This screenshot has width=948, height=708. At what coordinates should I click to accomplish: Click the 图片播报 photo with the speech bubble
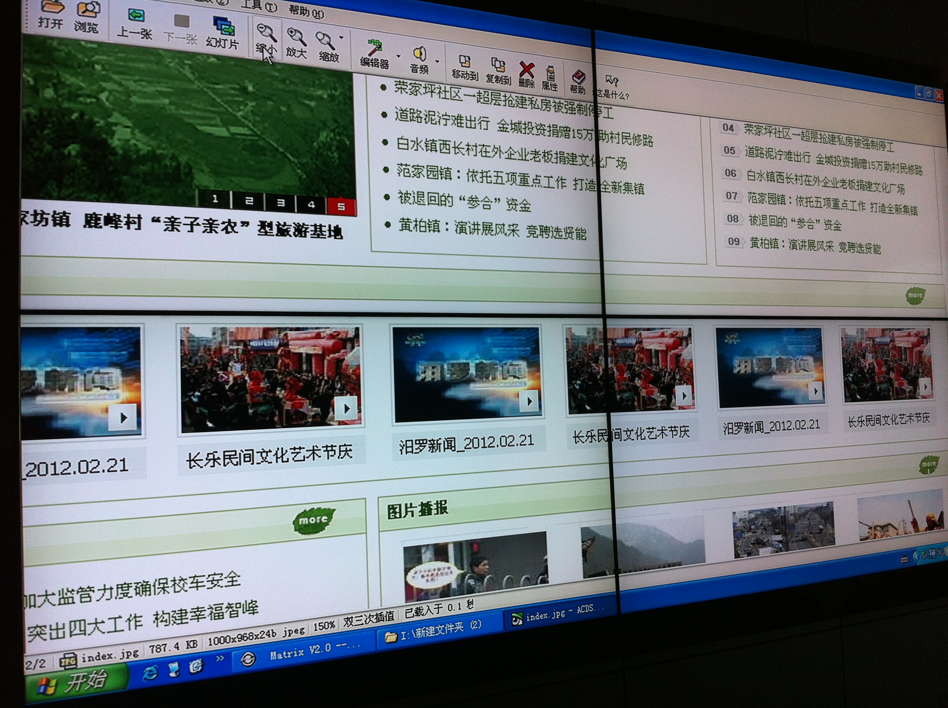pyautogui.click(x=476, y=566)
